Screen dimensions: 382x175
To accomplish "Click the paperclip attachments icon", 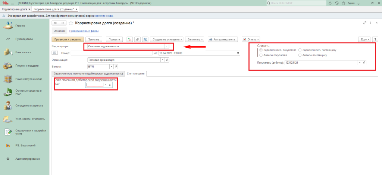I will 137,39.
